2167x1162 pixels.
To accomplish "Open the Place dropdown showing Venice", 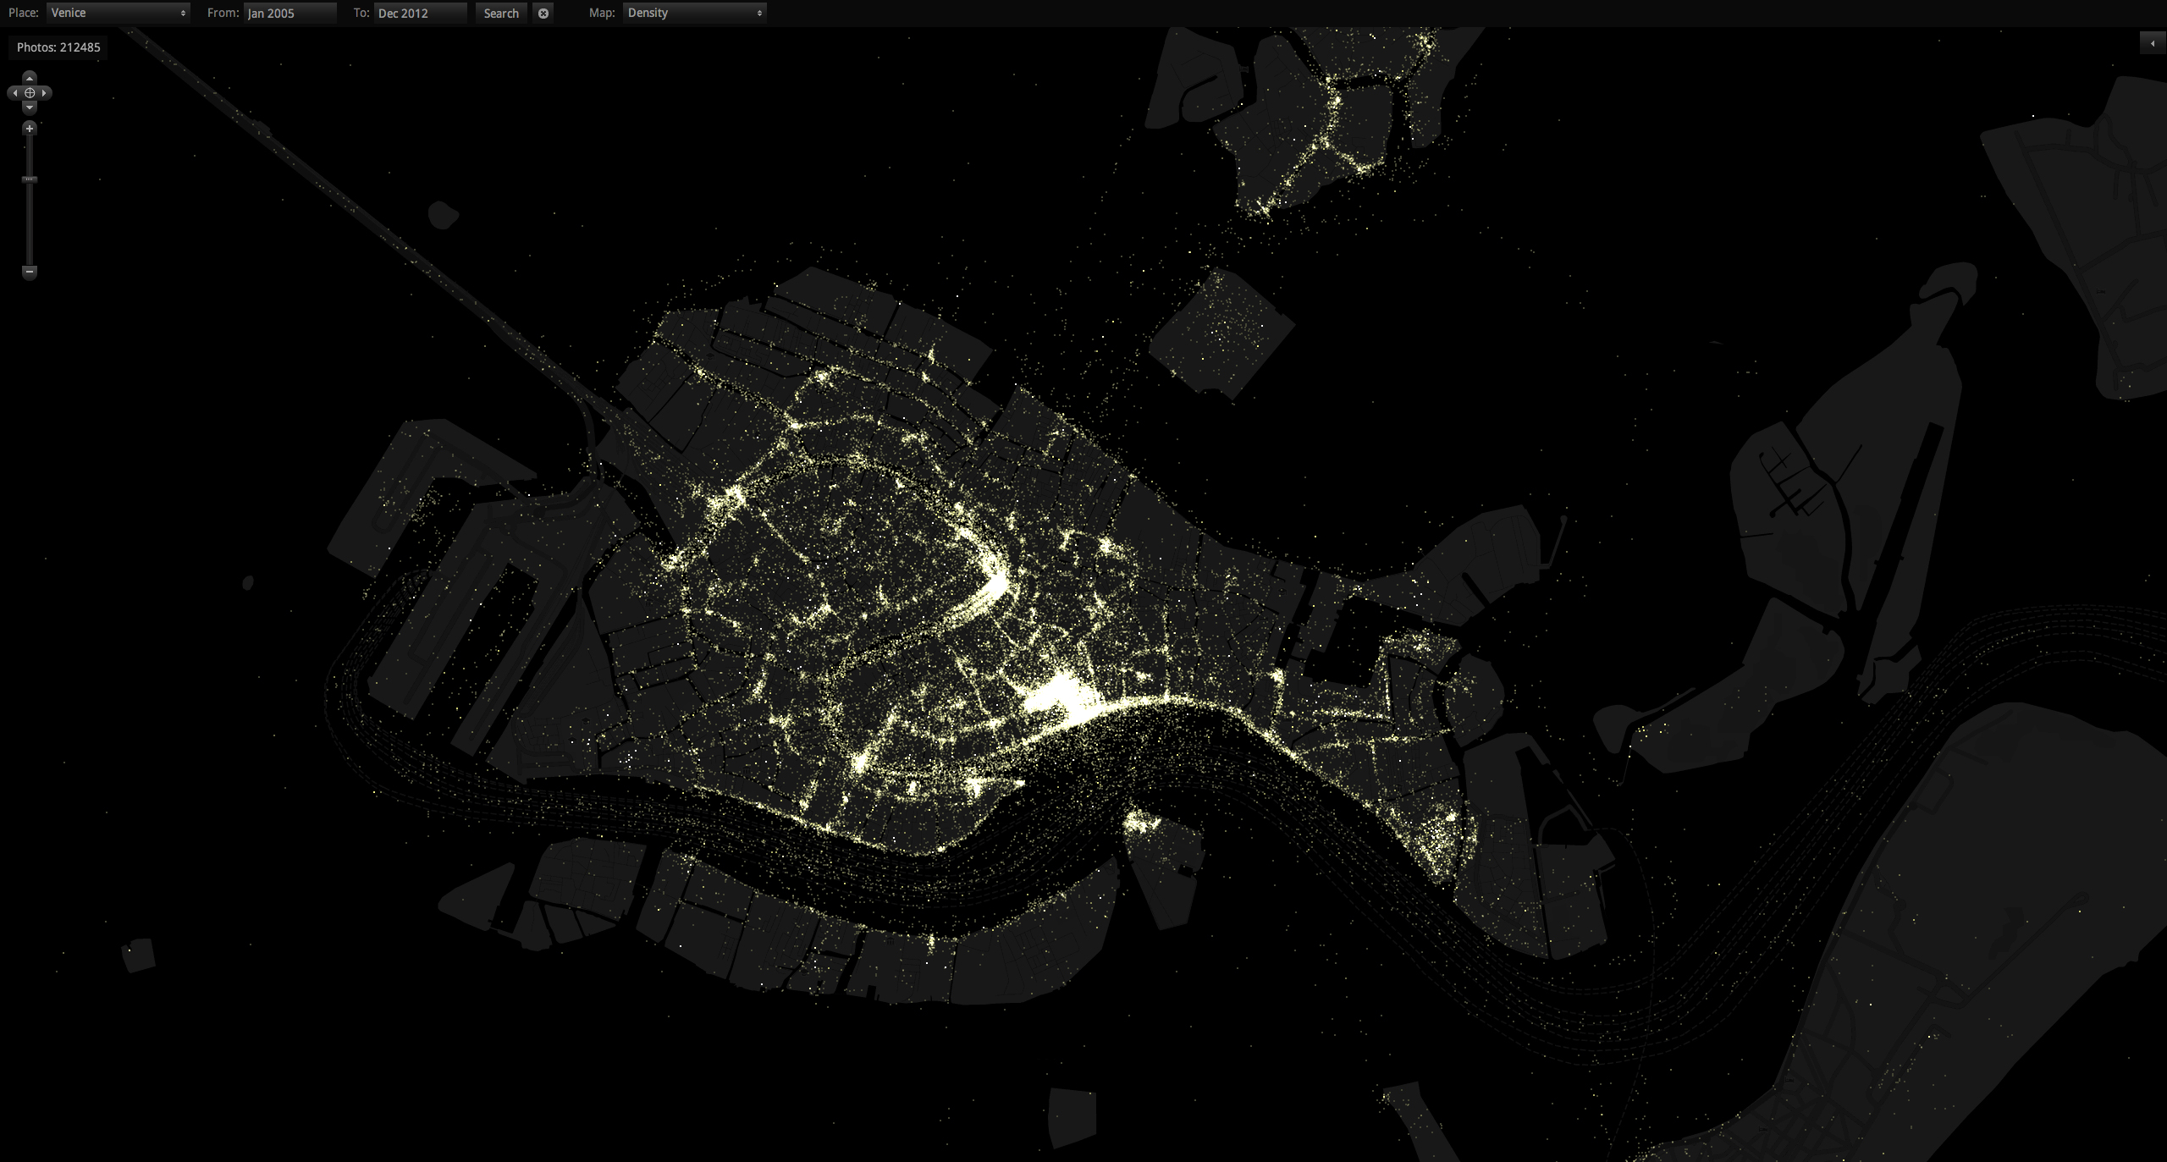I will click(118, 13).
